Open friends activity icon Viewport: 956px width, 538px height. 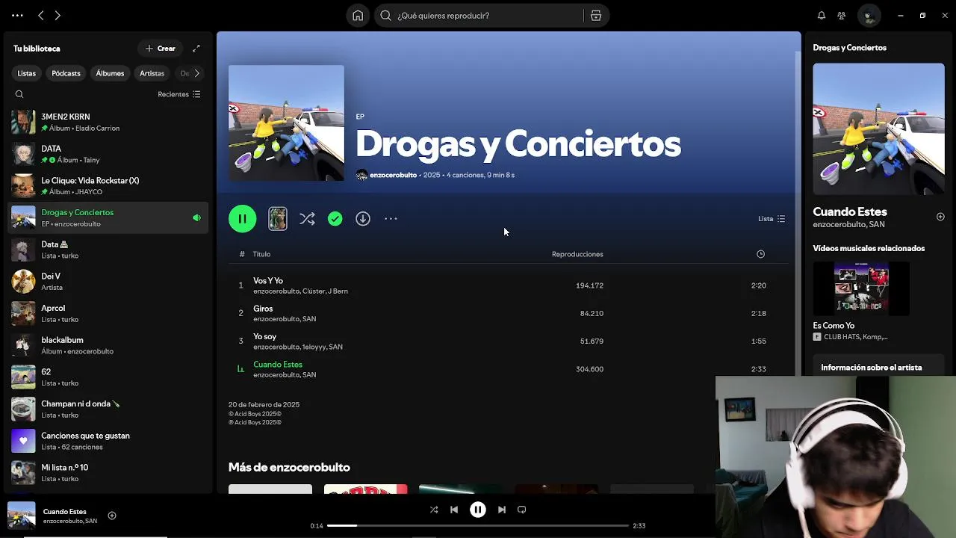842,15
